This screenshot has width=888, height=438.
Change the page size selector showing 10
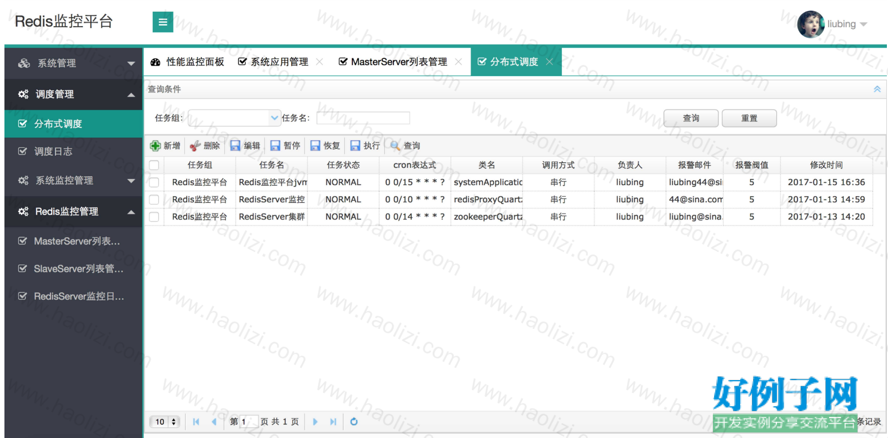click(165, 422)
